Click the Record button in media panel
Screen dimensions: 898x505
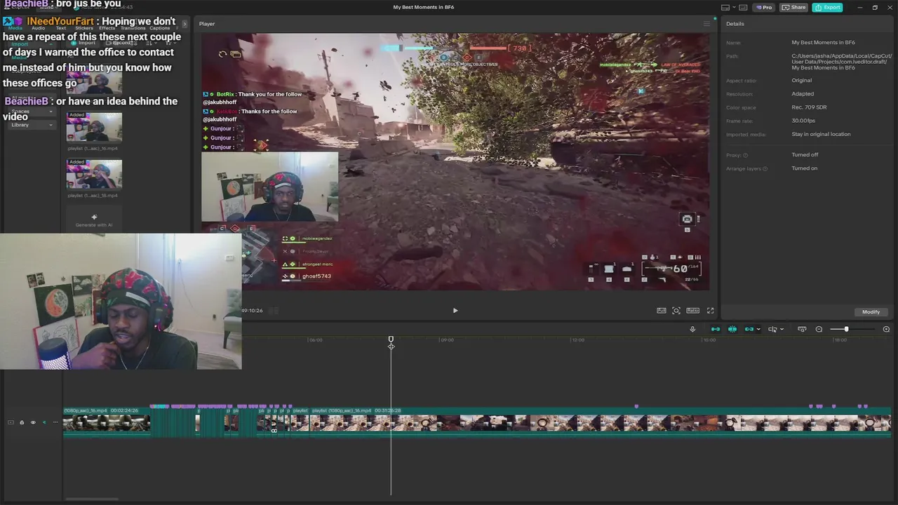coord(121,43)
